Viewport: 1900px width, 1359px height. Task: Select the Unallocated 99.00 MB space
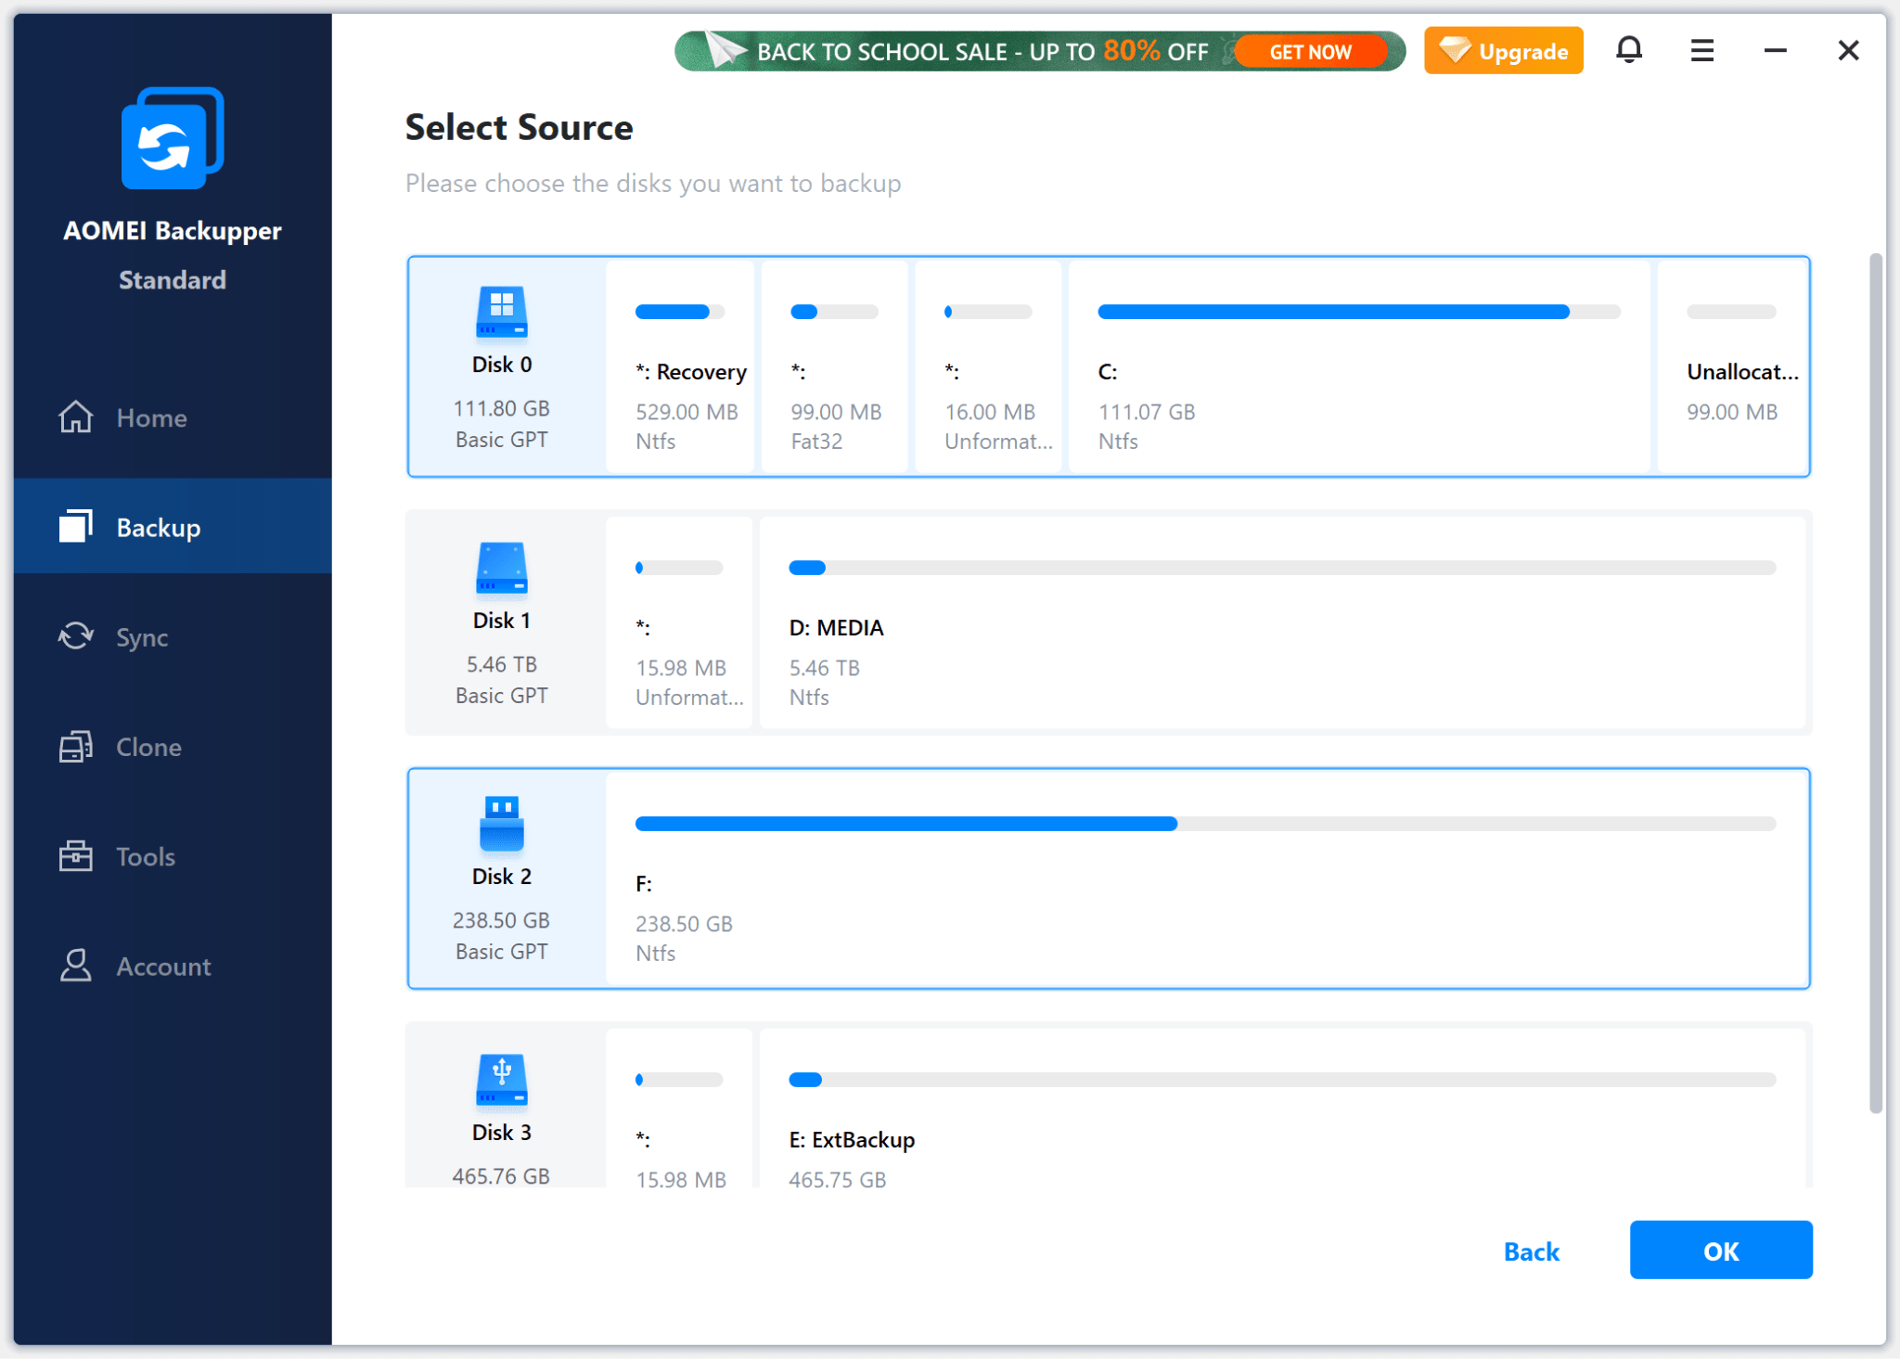pyautogui.click(x=1732, y=366)
